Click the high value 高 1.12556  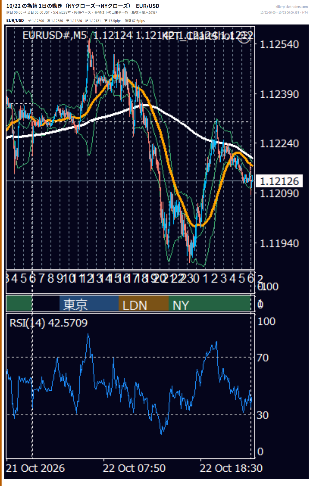pyautogui.click(x=55, y=21)
